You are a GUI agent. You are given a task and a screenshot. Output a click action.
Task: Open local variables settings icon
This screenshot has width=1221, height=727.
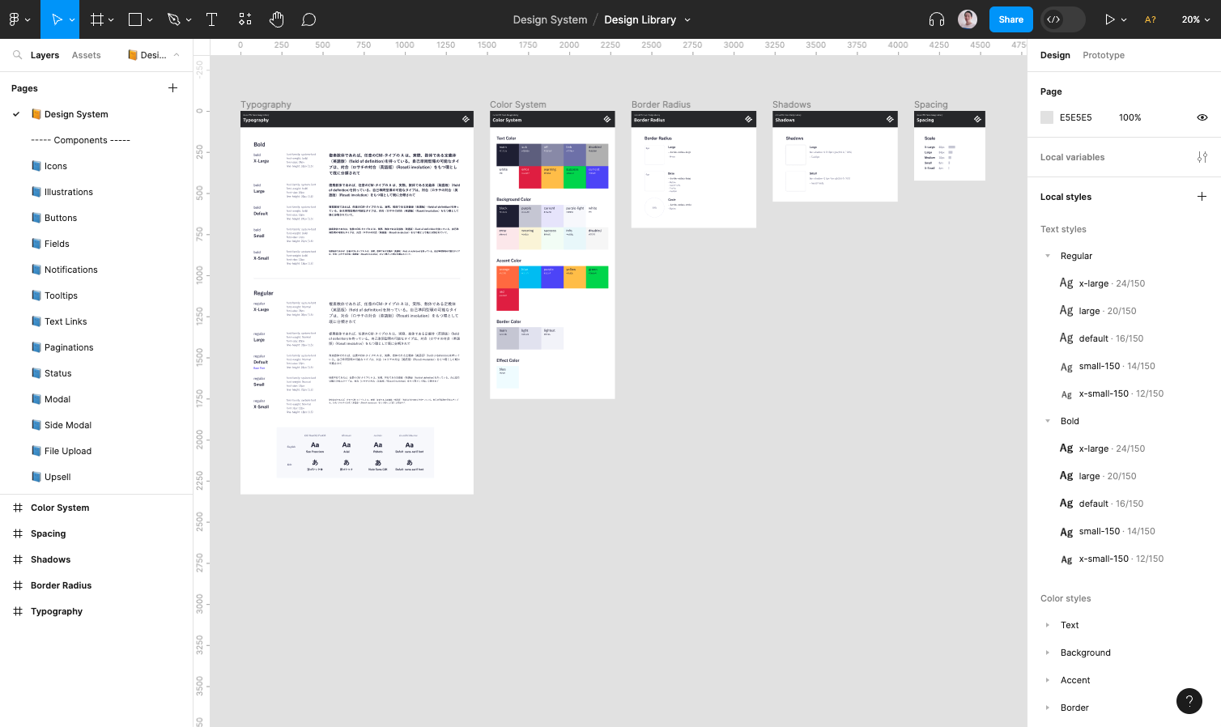[1202, 157]
